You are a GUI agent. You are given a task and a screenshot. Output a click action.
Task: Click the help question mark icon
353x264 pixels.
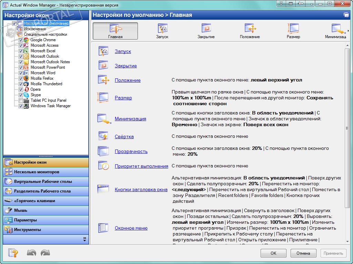pyautogui.click(x=13, y=253)
